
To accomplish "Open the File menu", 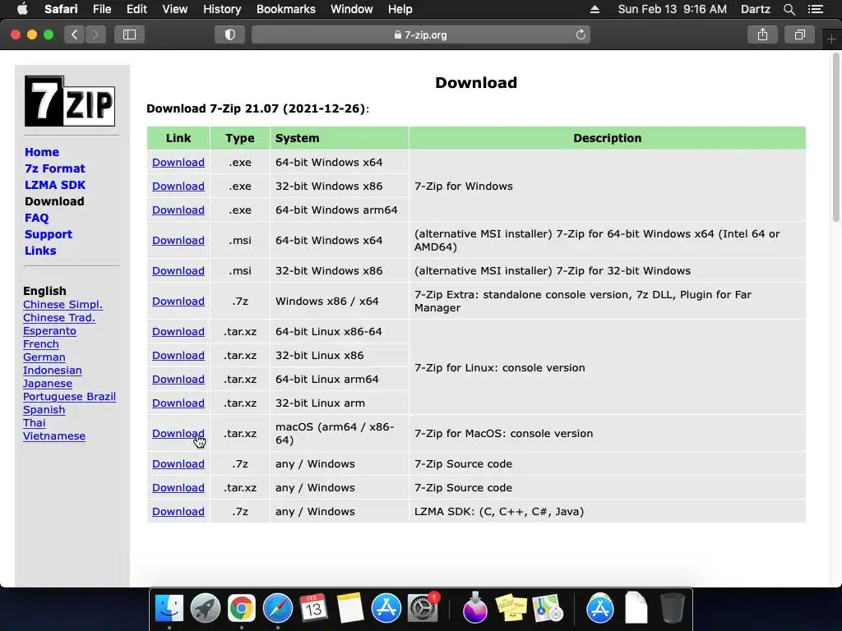I will coord(101,9).
